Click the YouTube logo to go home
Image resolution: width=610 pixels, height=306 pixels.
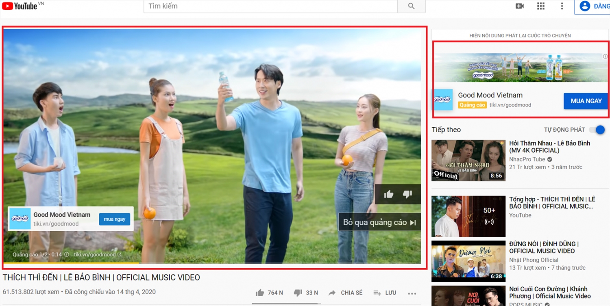(18, 6)
